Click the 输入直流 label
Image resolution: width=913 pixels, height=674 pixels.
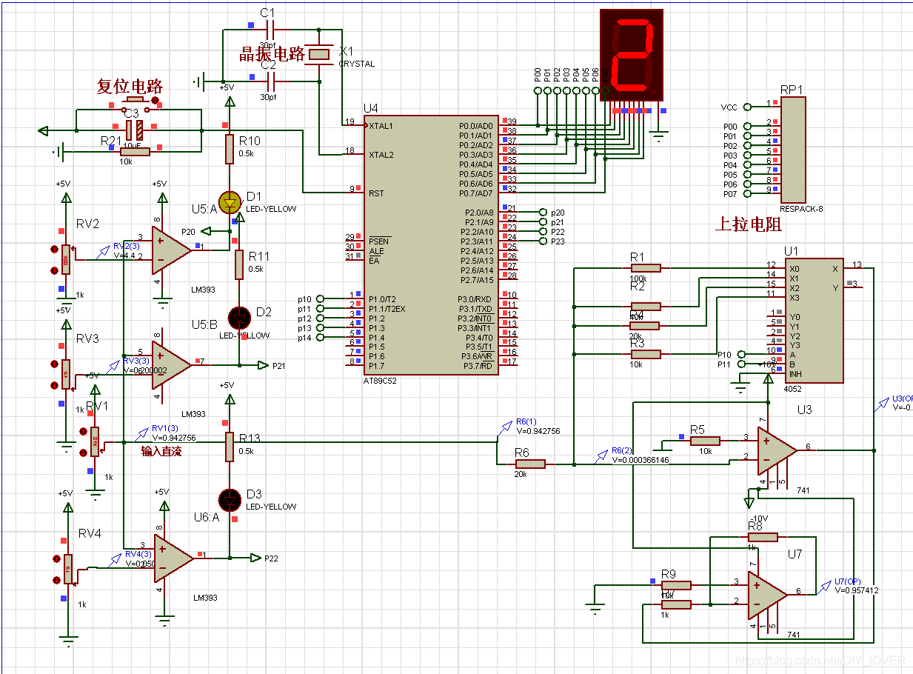click(x=161, y=450)
